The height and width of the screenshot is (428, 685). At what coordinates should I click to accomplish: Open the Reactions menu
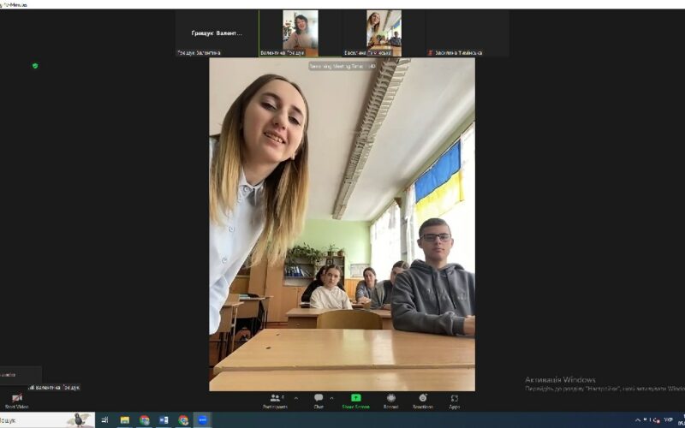pos(422,399)
